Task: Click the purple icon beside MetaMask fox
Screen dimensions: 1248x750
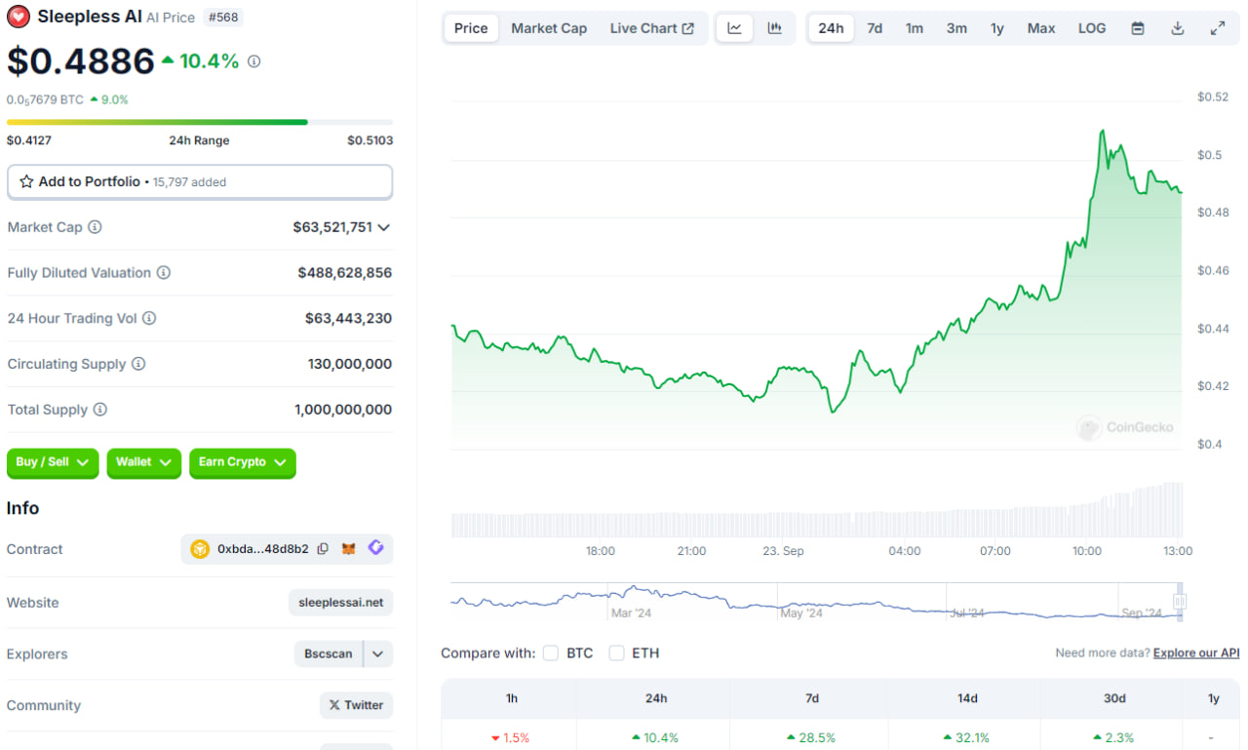Action: [376, 548]
